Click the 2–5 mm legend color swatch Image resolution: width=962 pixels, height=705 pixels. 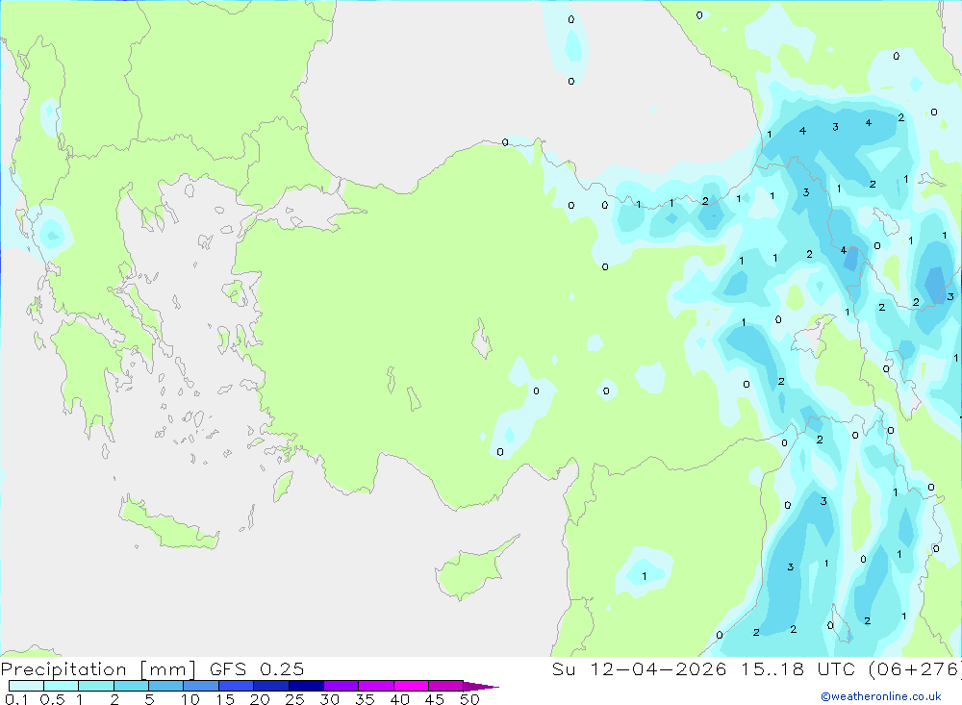click(131, 686)
